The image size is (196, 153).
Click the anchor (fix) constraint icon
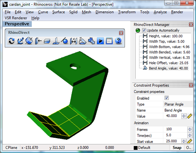[20, 41]
